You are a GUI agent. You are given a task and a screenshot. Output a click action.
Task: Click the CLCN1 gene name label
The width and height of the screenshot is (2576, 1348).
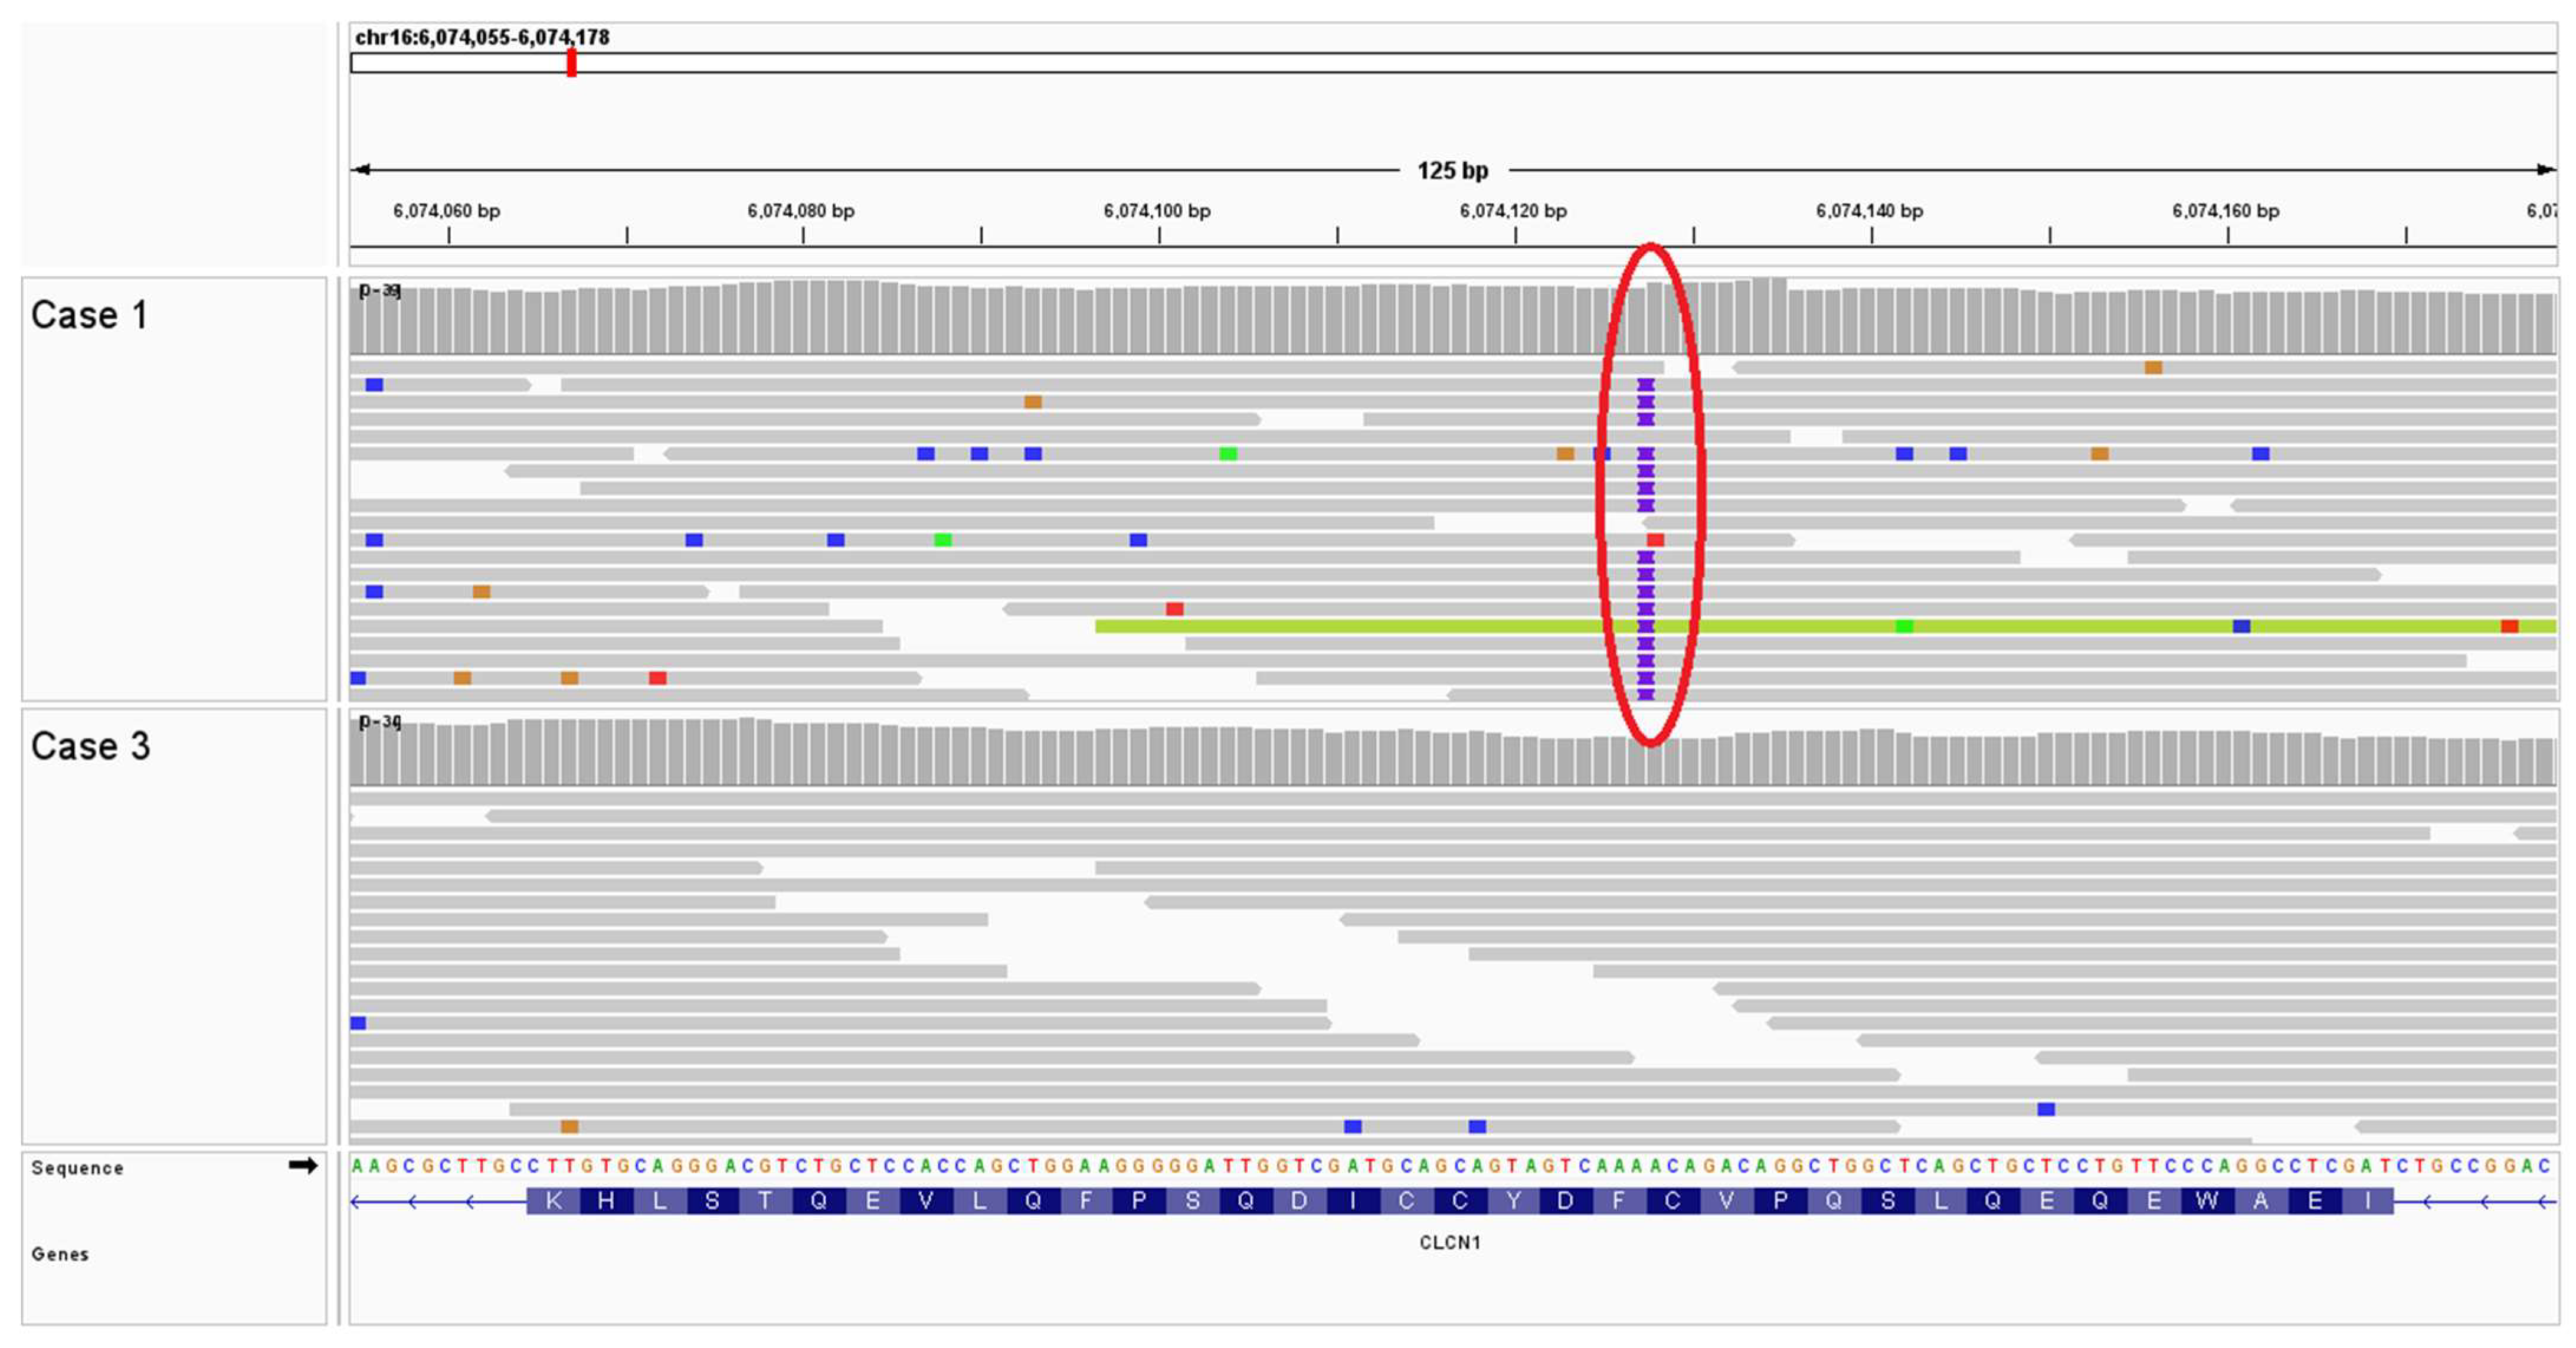1449,1242
